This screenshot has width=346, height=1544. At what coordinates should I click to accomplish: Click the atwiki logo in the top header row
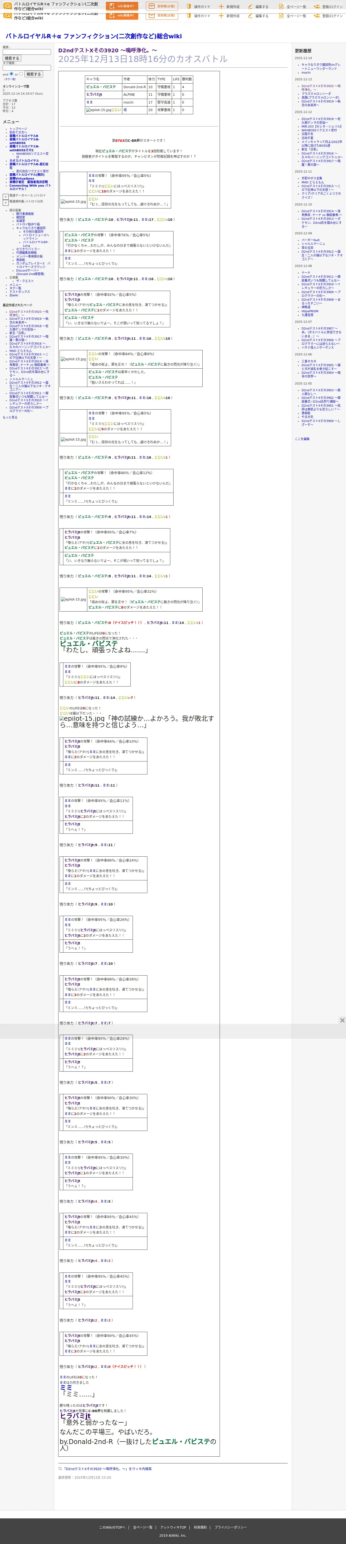click(8, 6)
